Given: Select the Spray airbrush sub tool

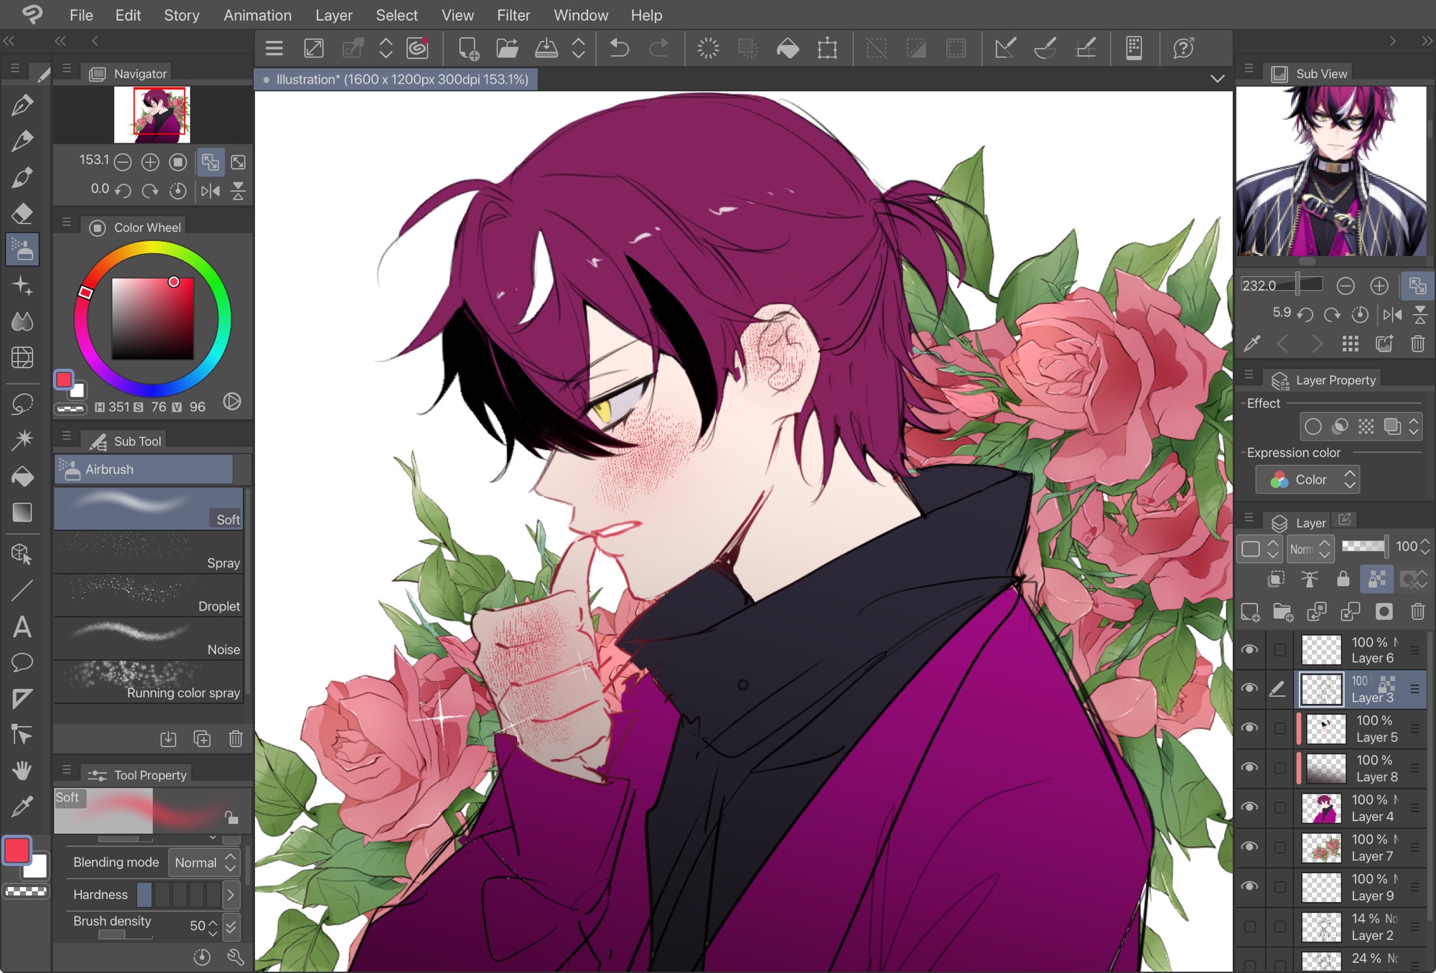Looking at the screenshot, I should 149,552.
